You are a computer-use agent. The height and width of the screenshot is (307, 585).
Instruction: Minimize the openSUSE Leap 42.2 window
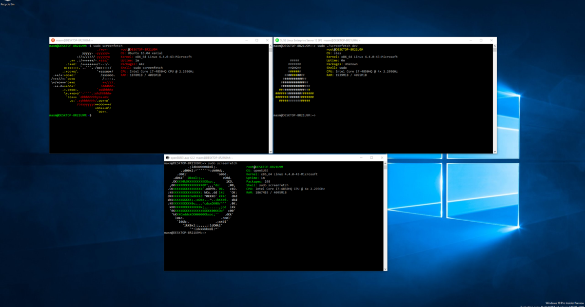click(361, 158)
